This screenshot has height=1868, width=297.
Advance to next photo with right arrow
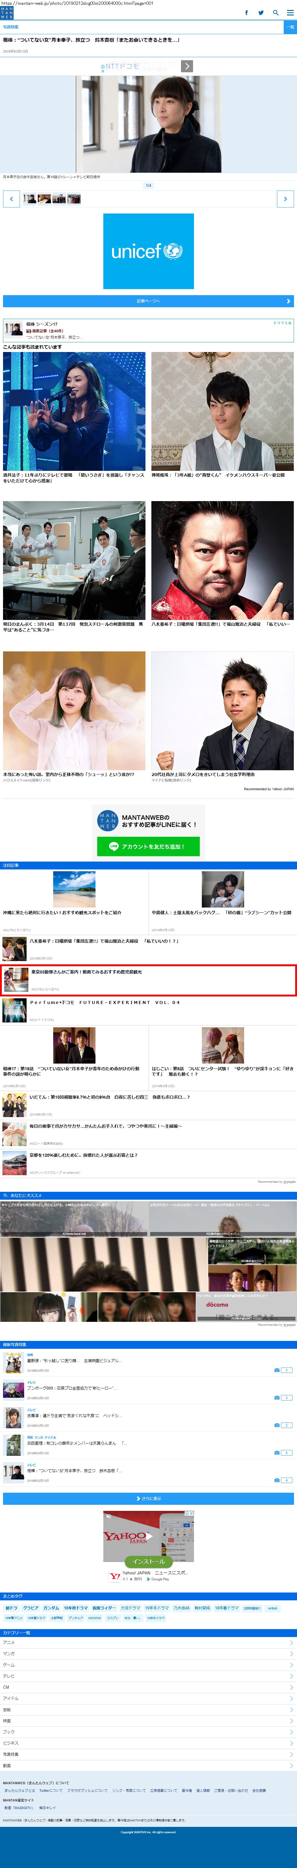click(286, 199)
